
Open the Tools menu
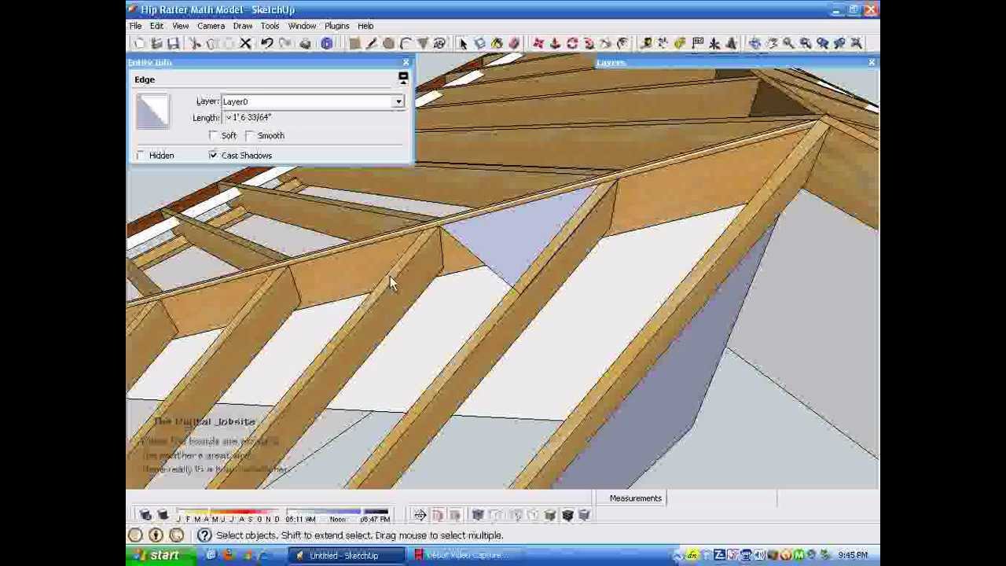pos(270,26)
